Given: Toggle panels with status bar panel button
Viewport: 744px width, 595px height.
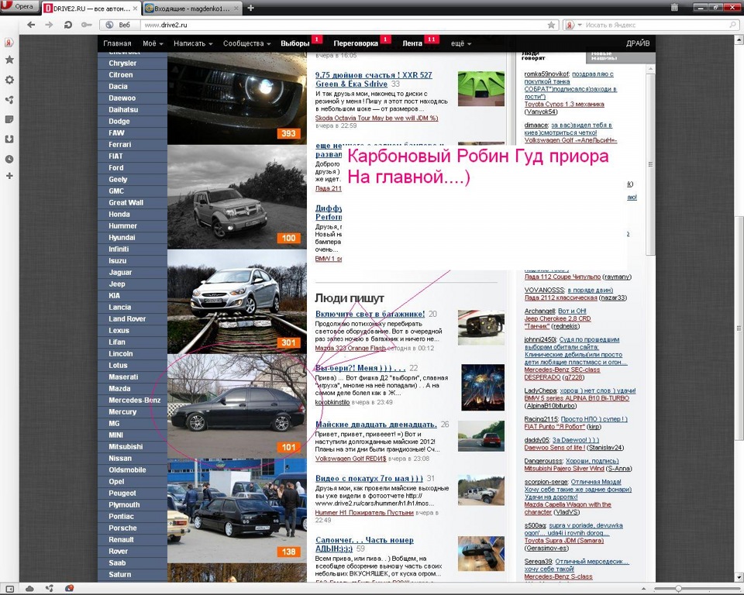Looking at the screenshot, I should point(9,589).
